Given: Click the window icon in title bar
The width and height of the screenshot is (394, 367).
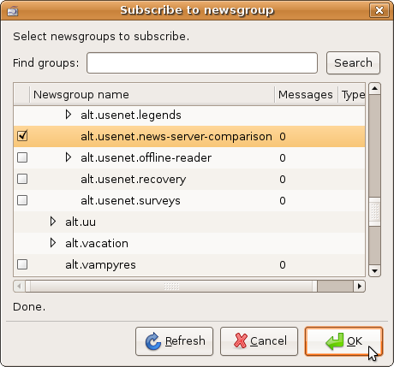Looking at the screenshot, I should [x=13, y=11].
